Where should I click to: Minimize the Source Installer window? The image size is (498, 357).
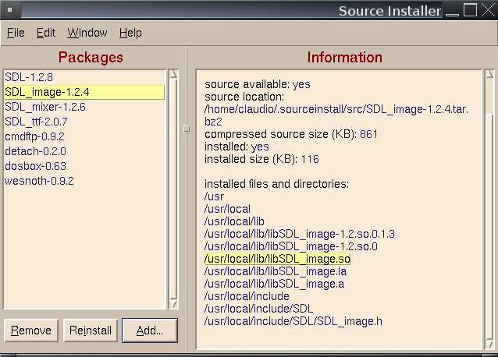tap(452, 10)
